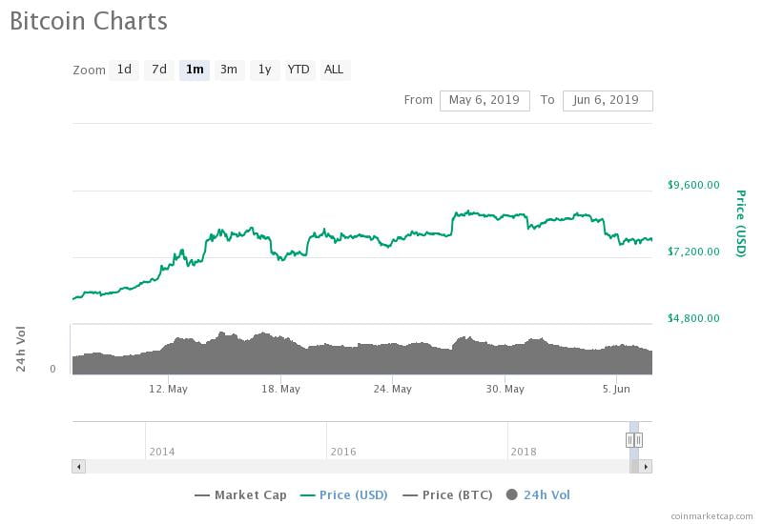
Task: Click the From date field
Action: point(485,100)
